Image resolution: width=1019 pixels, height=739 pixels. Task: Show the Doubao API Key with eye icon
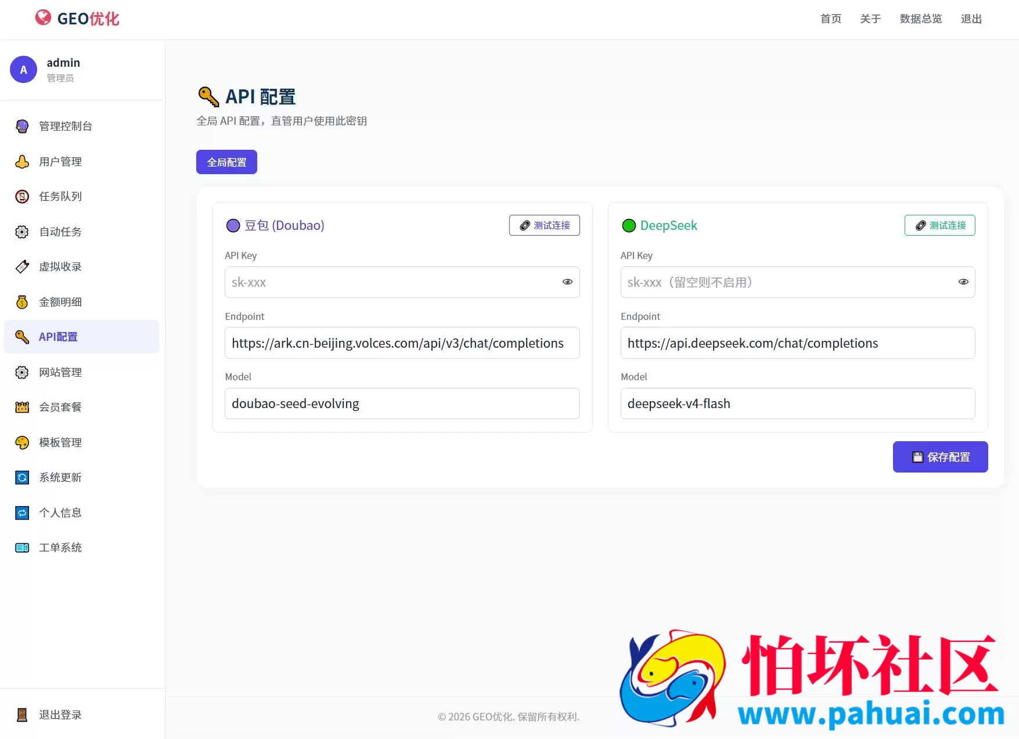click(567, 282)
